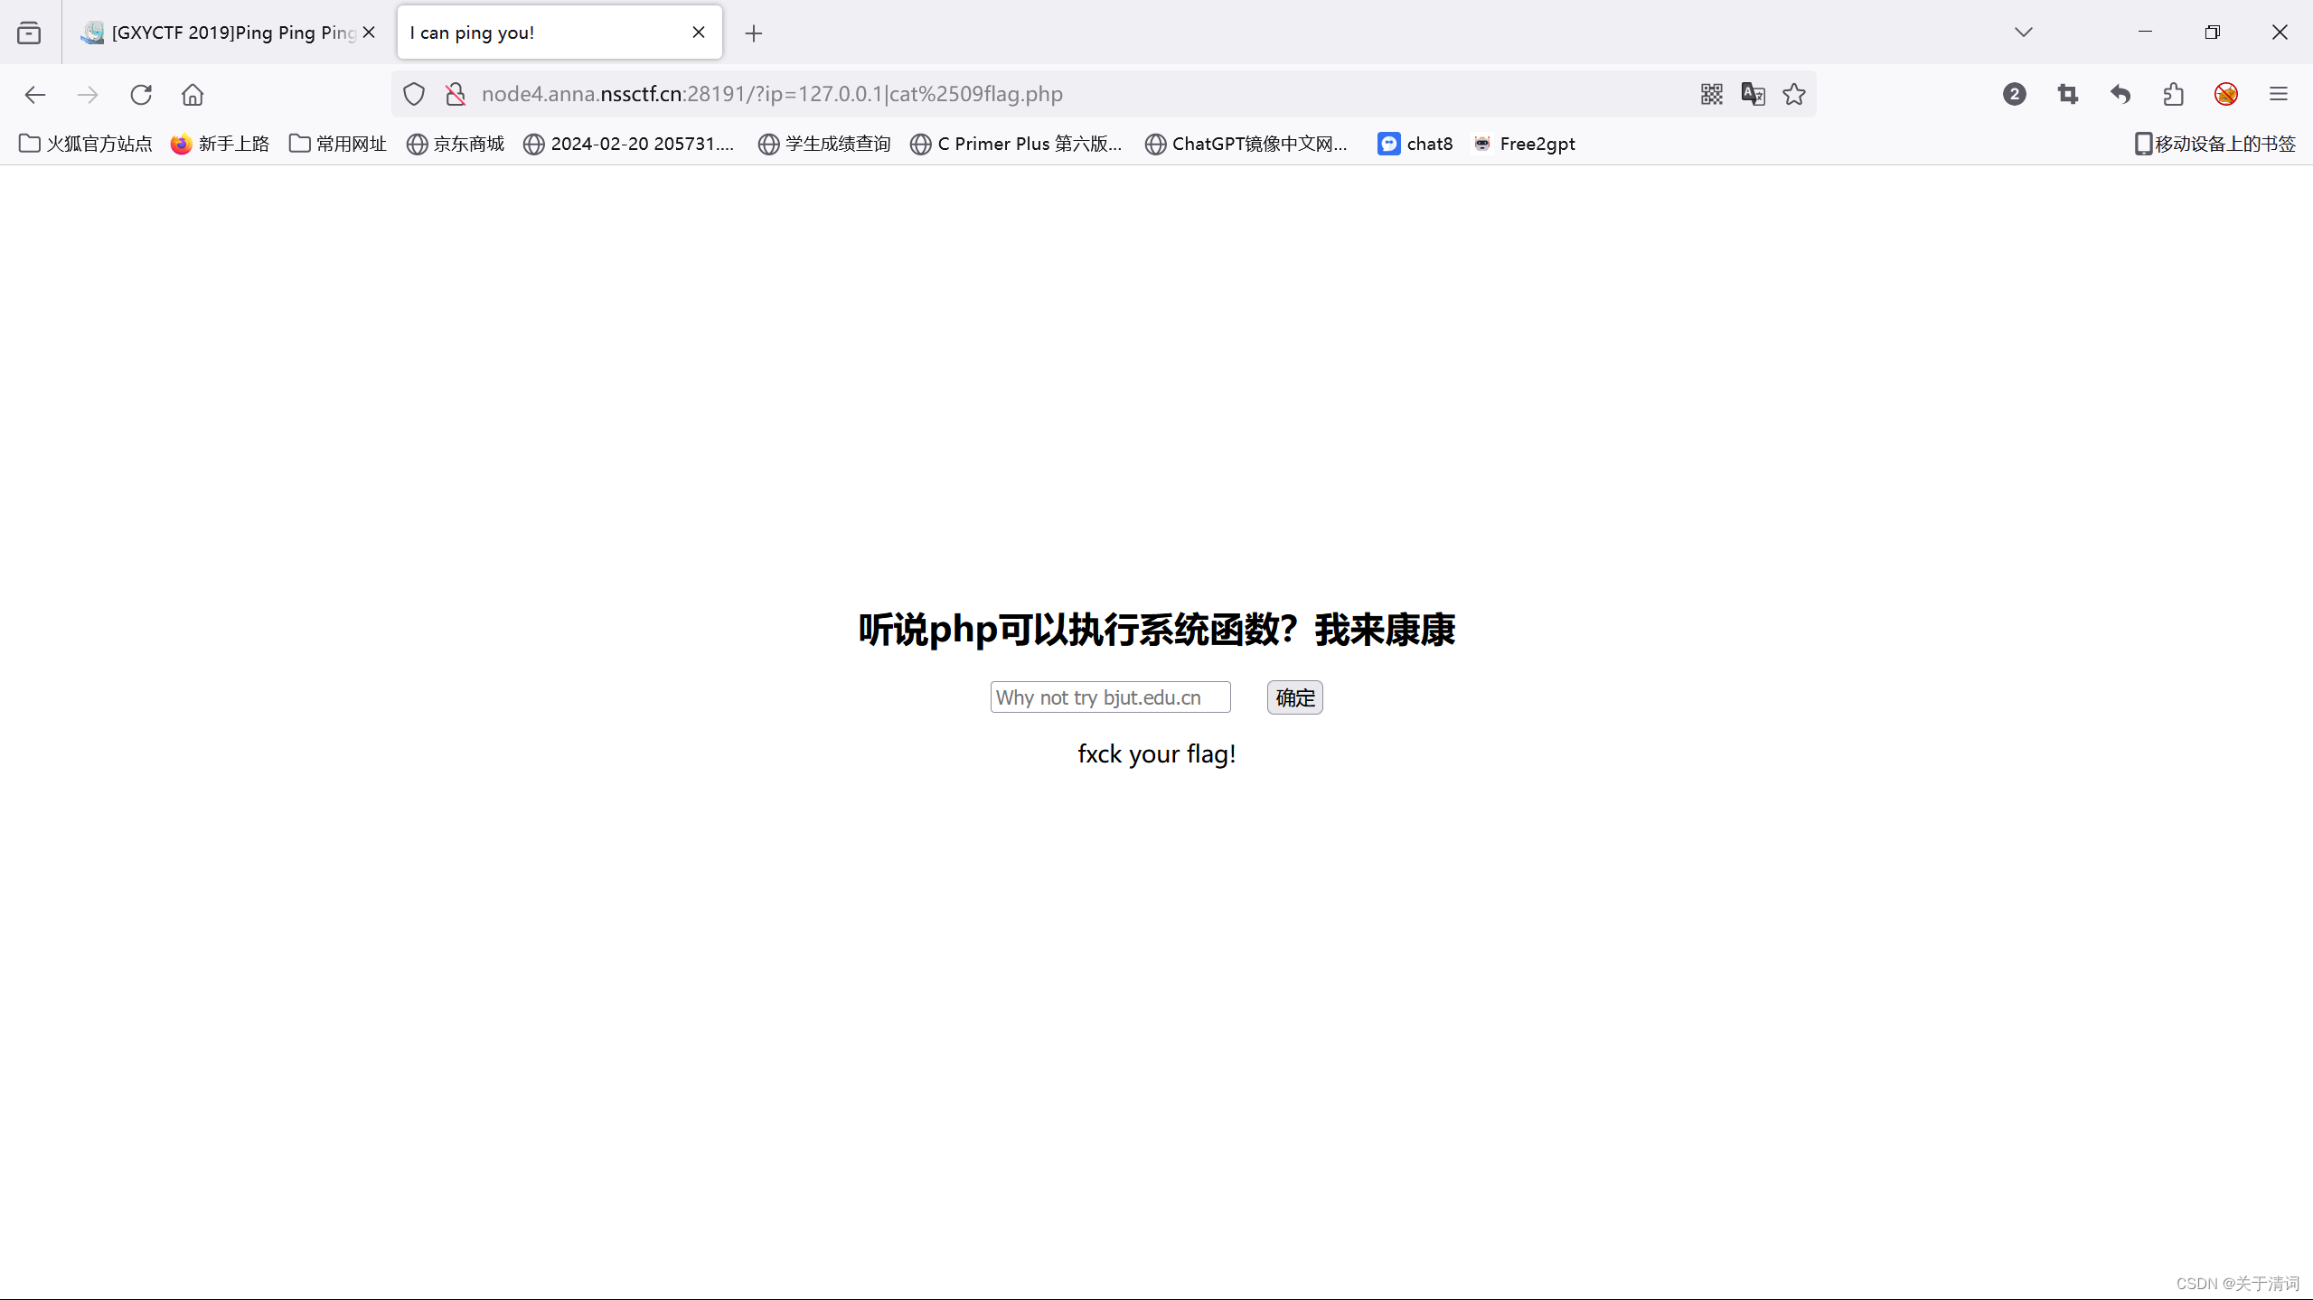The height and width of the screenshot is (1300, 2313).
Task: Close the I can ping you tab
Action: point(698,33)
